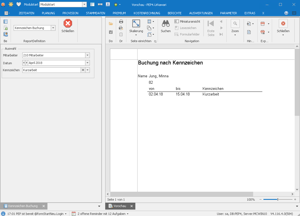Click the zoom slider handle
This screenshot has height=216, width=300.
(x=278, y=200)
